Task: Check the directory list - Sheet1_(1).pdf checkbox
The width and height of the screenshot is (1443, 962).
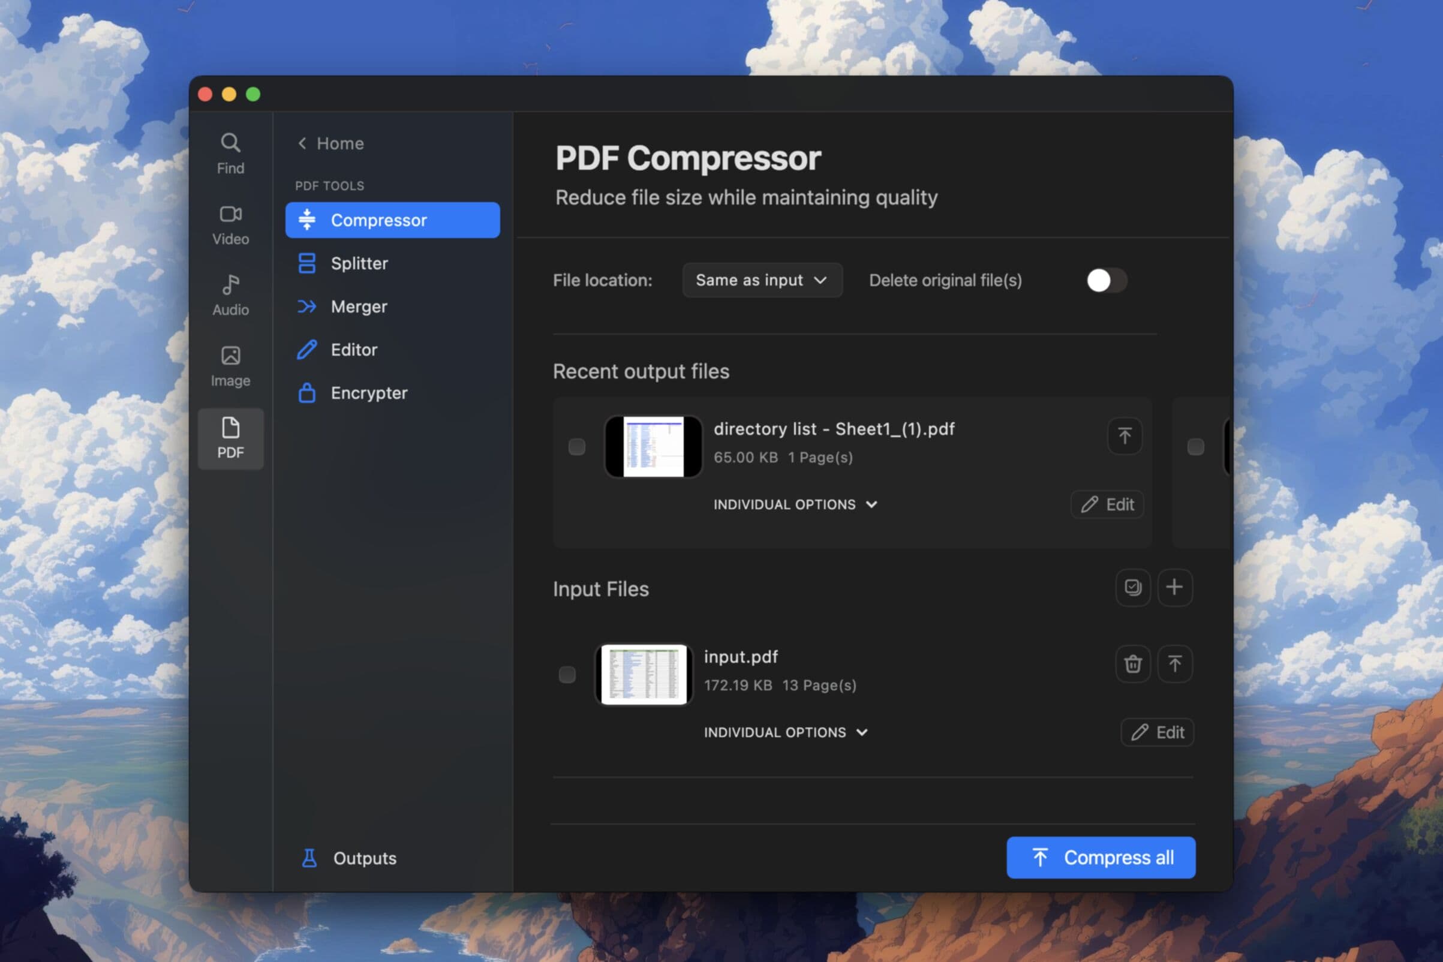Action: click(x=577, y=447)
